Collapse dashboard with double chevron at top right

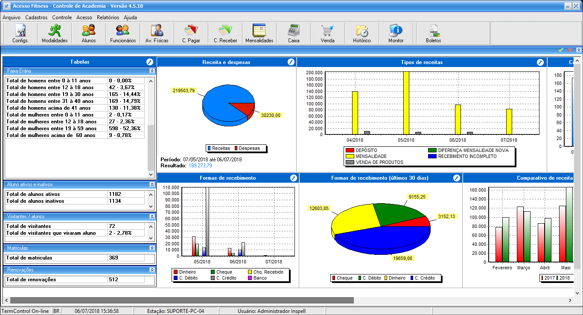click(x=579, y=50)
